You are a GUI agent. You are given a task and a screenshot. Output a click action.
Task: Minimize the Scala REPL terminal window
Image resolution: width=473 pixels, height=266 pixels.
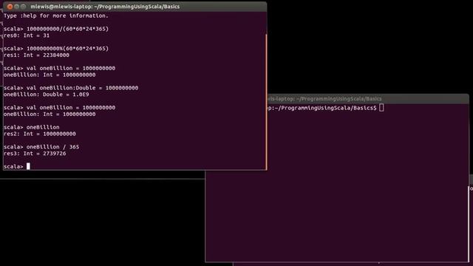16,7
